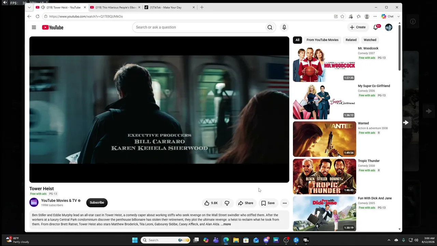437x246 pixels.
Task: Click the search magnifier button
Action: pos(270,27)
